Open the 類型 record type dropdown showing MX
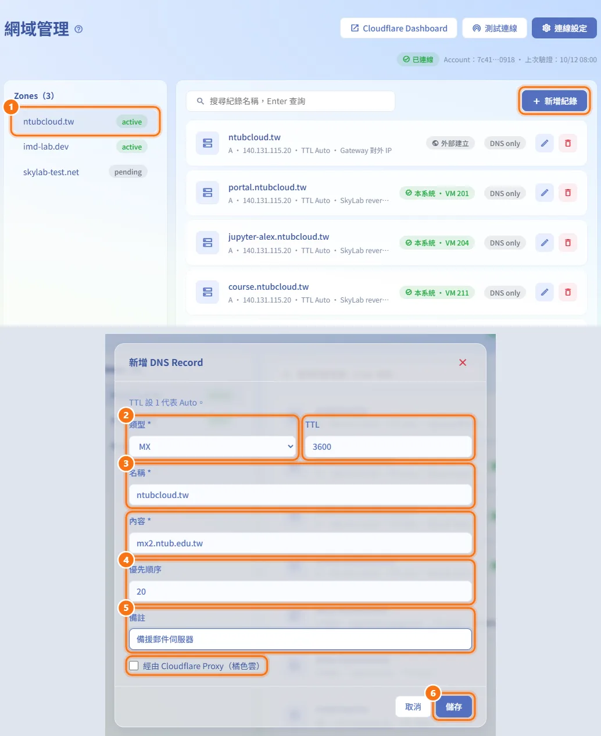The height and width of the screenshot is (736, 601). [213, 447]
